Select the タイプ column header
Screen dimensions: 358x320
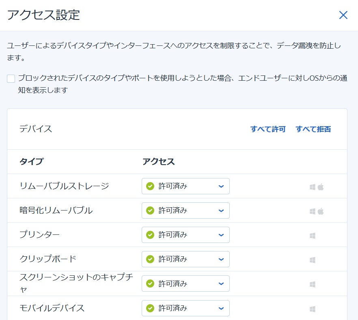tap(31, 161)
